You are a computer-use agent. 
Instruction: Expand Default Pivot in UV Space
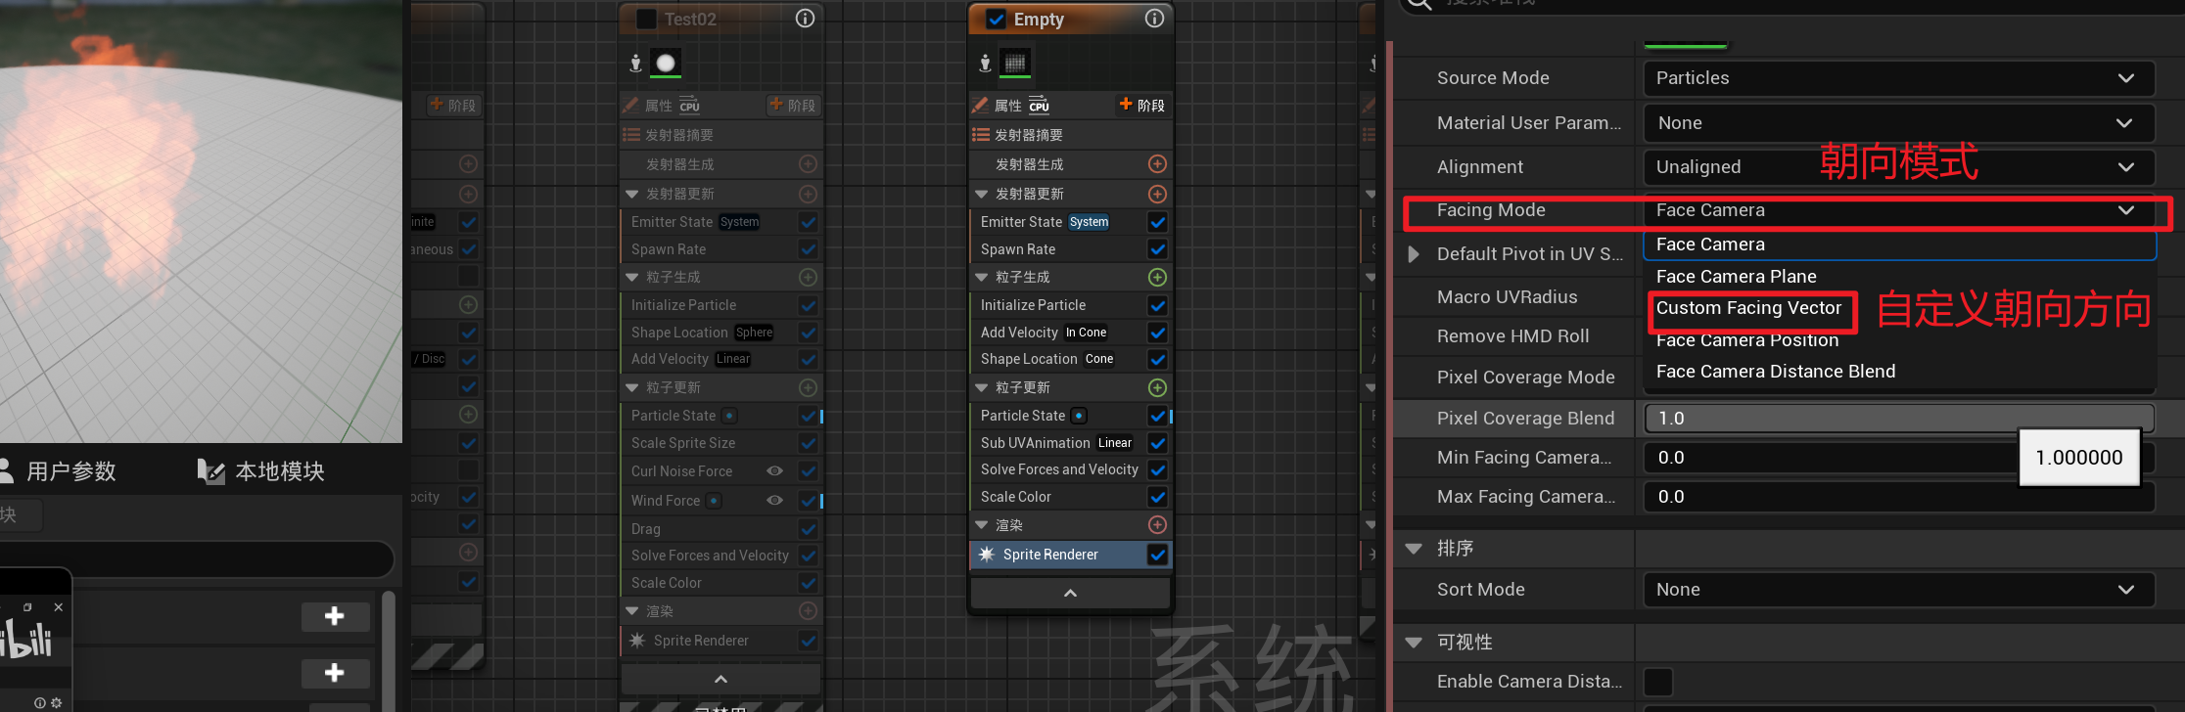pos(1414,254)
